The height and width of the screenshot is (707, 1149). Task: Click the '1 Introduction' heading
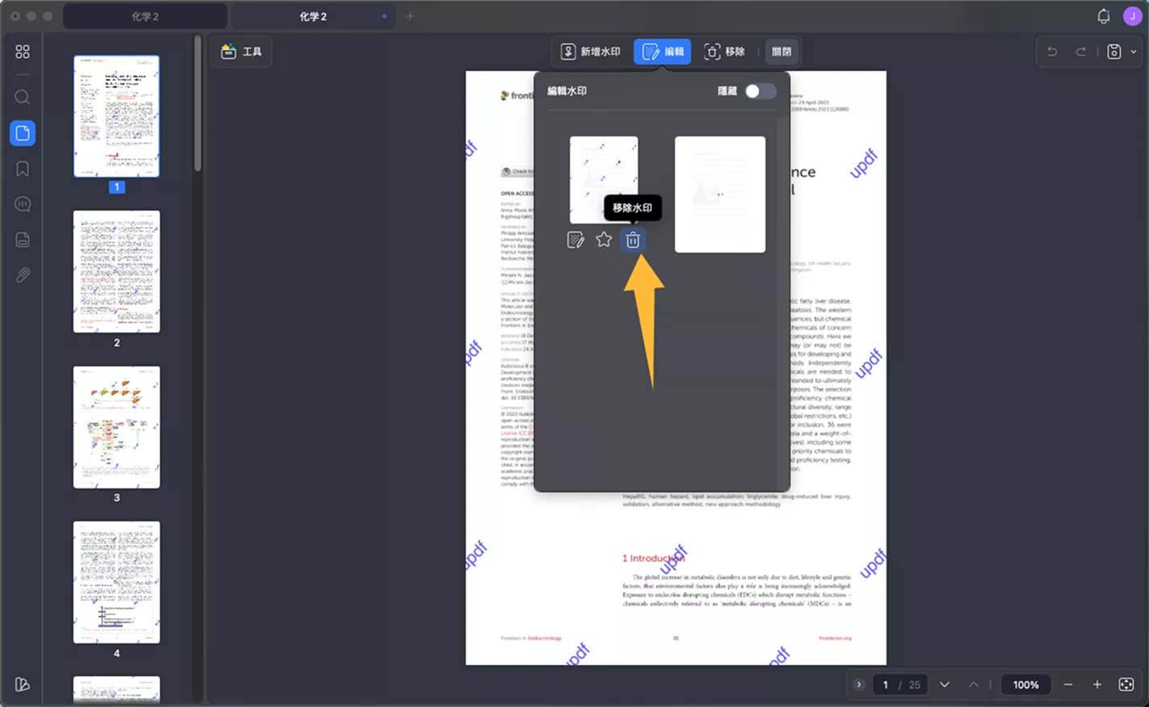(x=653, y=558)
